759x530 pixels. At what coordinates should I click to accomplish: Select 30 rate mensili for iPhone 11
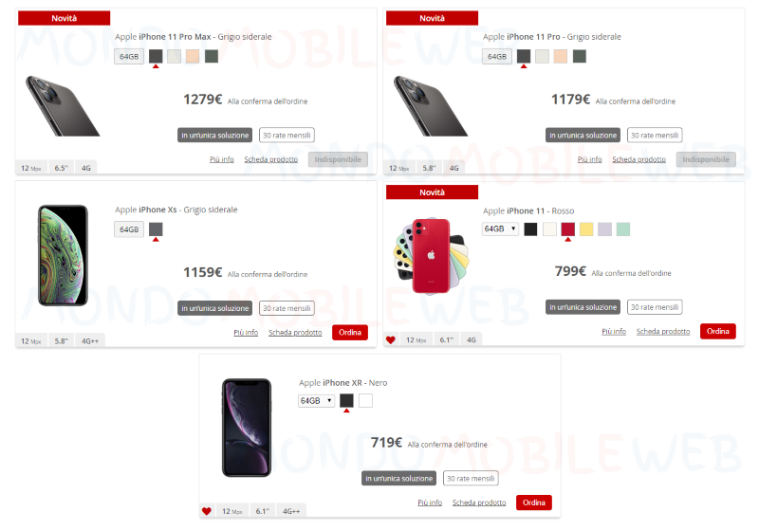[x=655, y=307]
